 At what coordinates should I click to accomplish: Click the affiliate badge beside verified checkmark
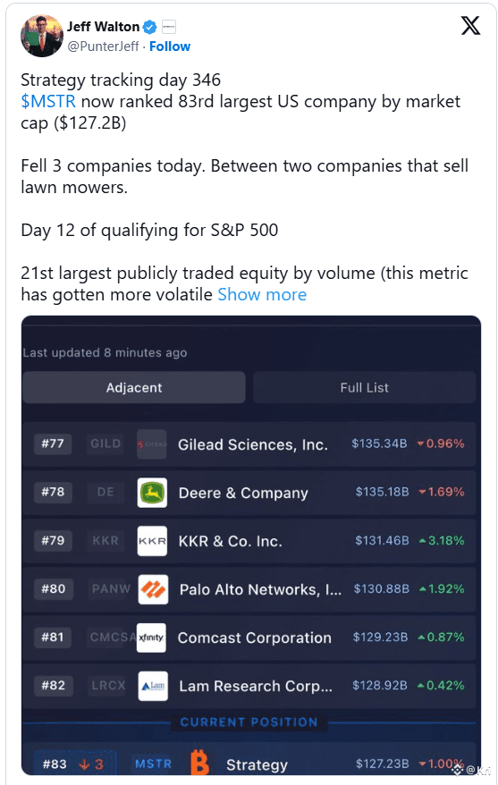[x=169, y=27]
